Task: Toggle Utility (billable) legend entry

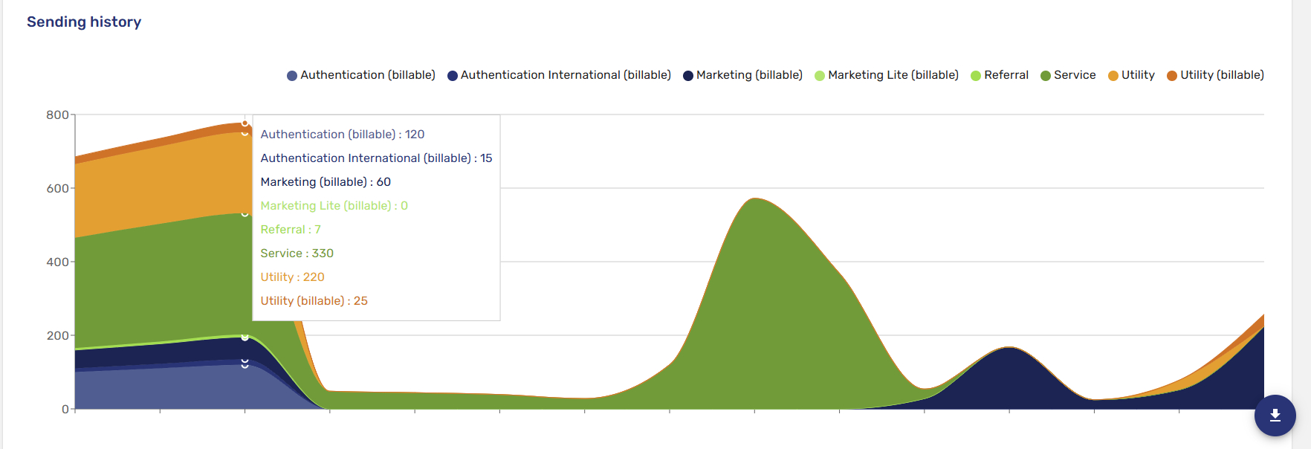Action: (1215, 75)
